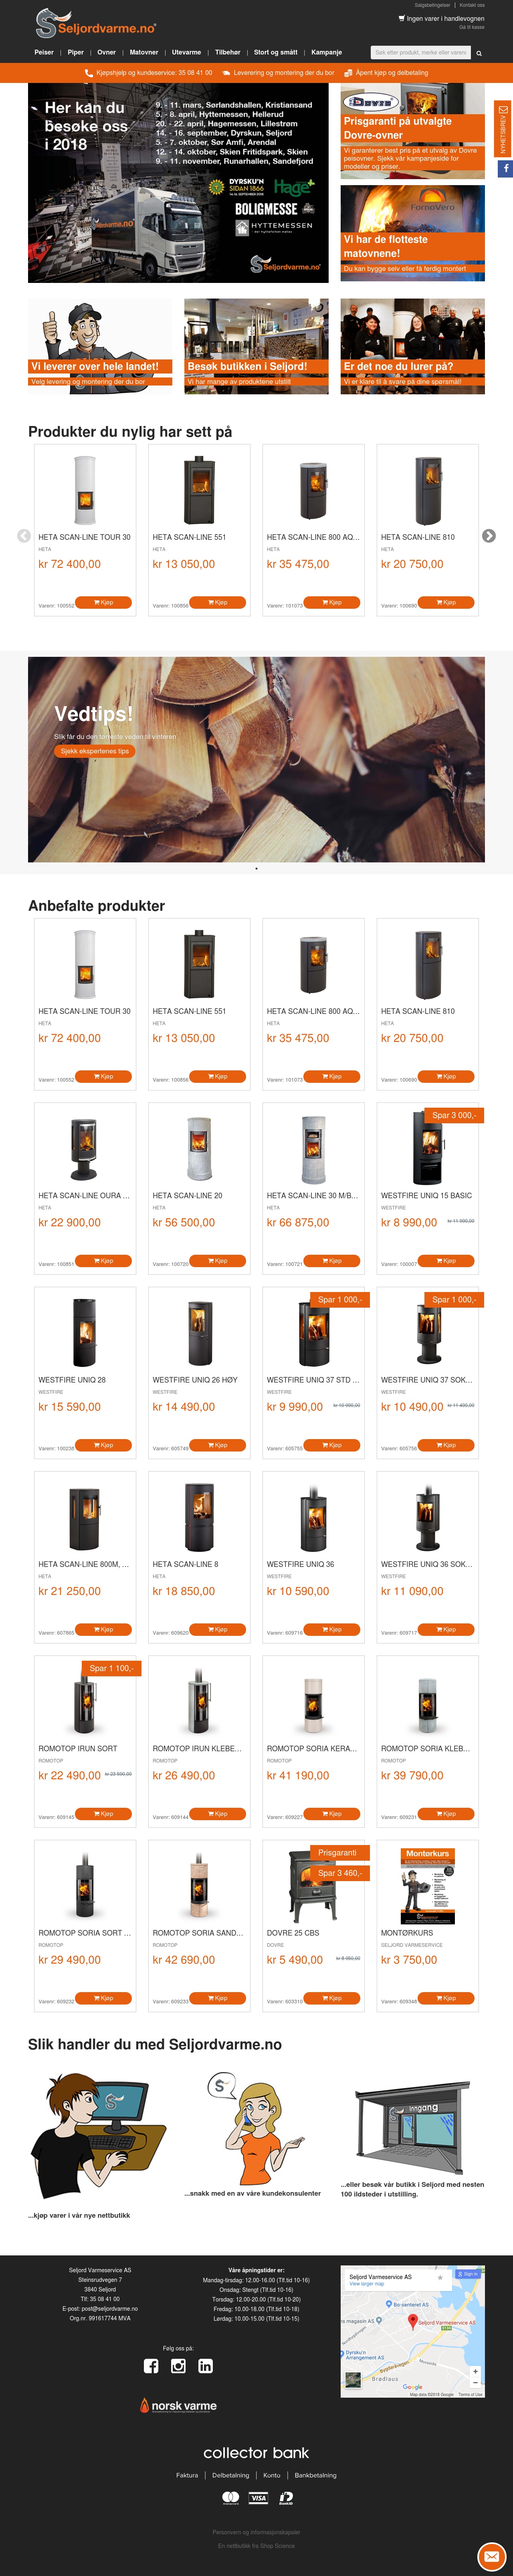Zoom in on the Google map
This screenshot has width=513, height=2576.
(x=475, y=2371)
